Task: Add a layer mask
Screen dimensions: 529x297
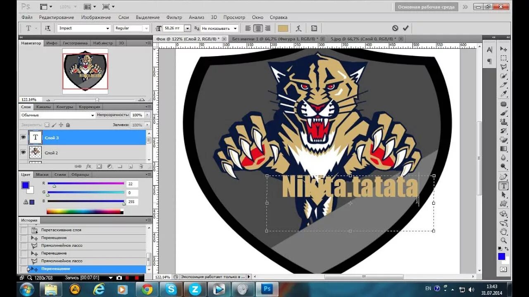Action: click(99, 166)
